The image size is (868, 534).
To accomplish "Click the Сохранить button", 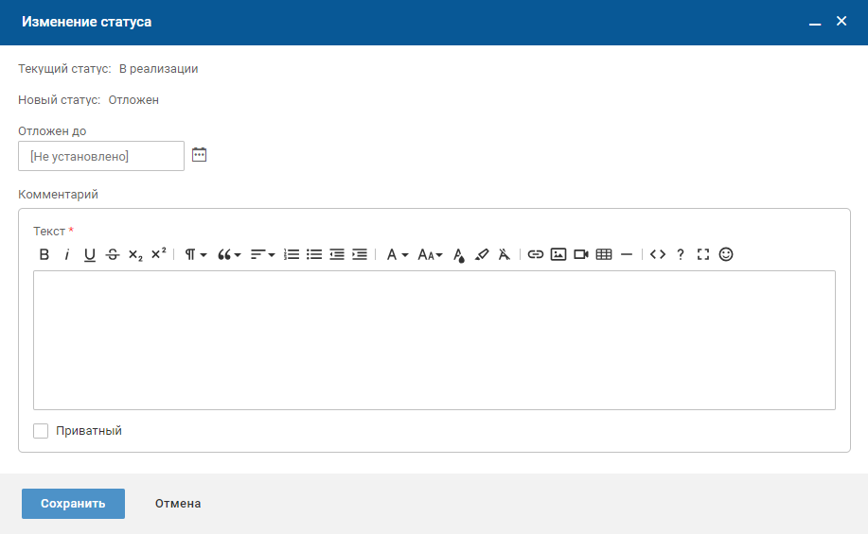I will [73, 504].
